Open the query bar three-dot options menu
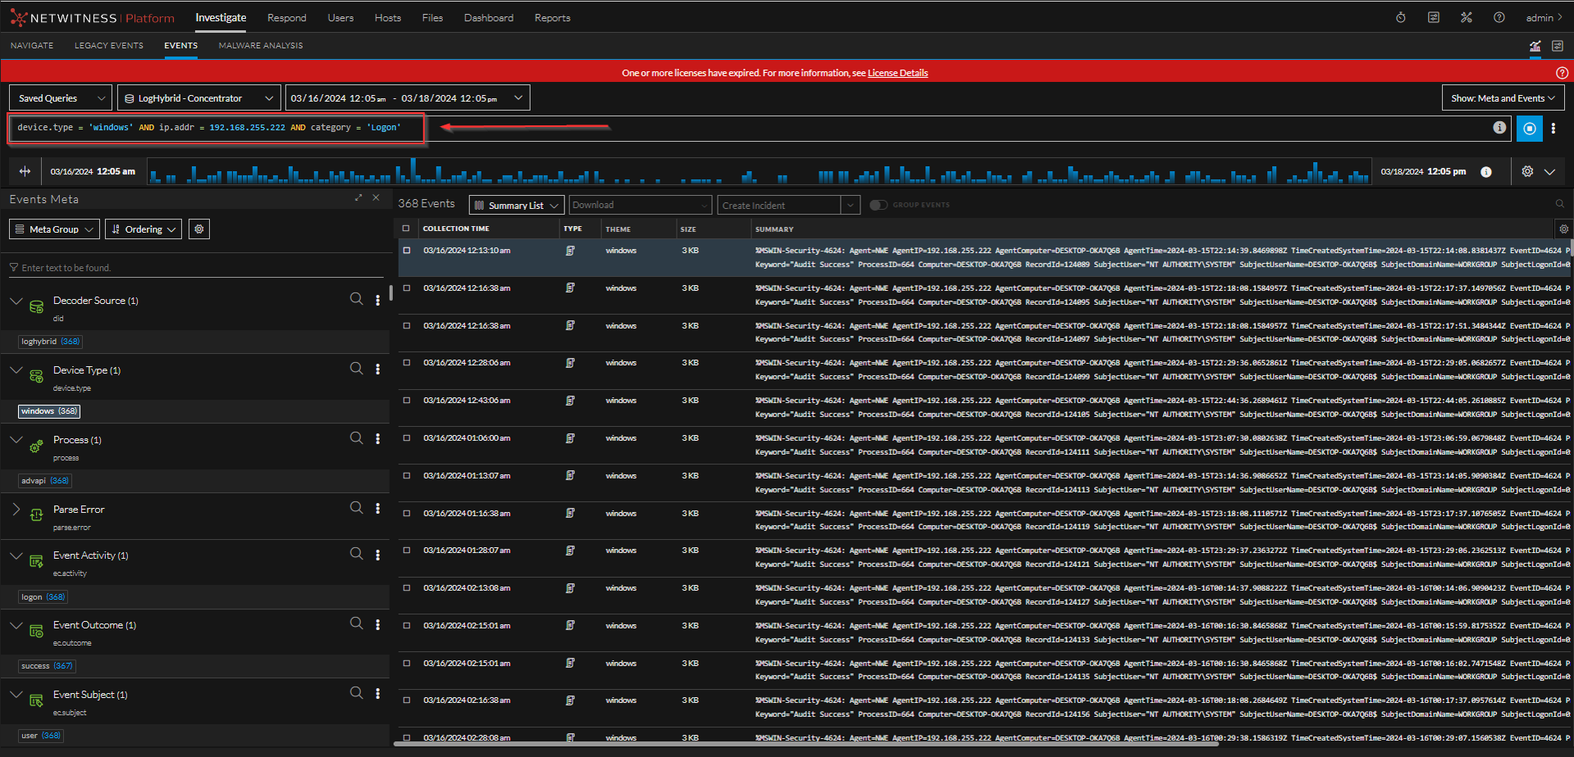This screenshot has width=1574, height=757. click(1553, 129)
